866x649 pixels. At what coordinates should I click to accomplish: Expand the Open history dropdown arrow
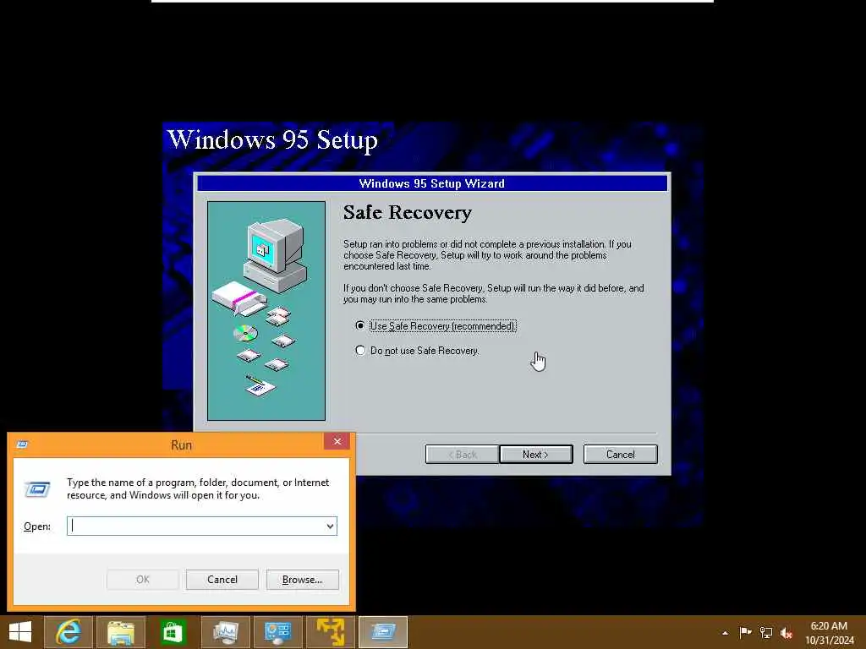point(331,526)
